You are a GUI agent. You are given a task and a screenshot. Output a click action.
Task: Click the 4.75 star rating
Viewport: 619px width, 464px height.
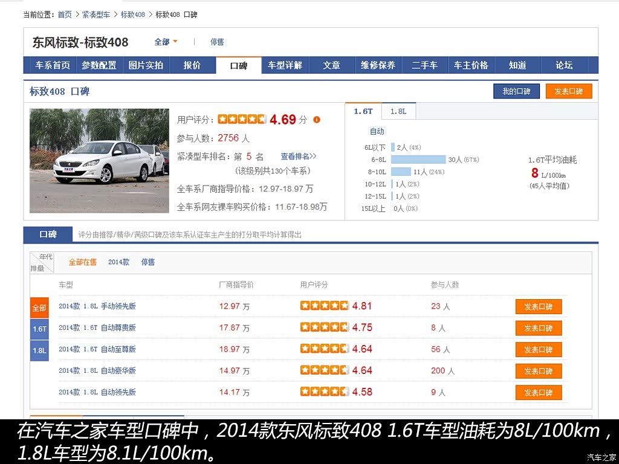(325, 327)
